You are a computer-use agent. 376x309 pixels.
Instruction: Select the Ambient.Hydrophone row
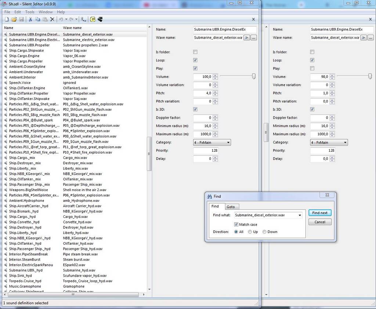75,201
